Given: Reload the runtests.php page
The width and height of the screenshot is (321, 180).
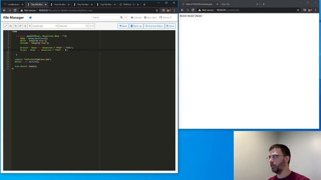Looking at the screenshot, I should (x=193, y=10).
